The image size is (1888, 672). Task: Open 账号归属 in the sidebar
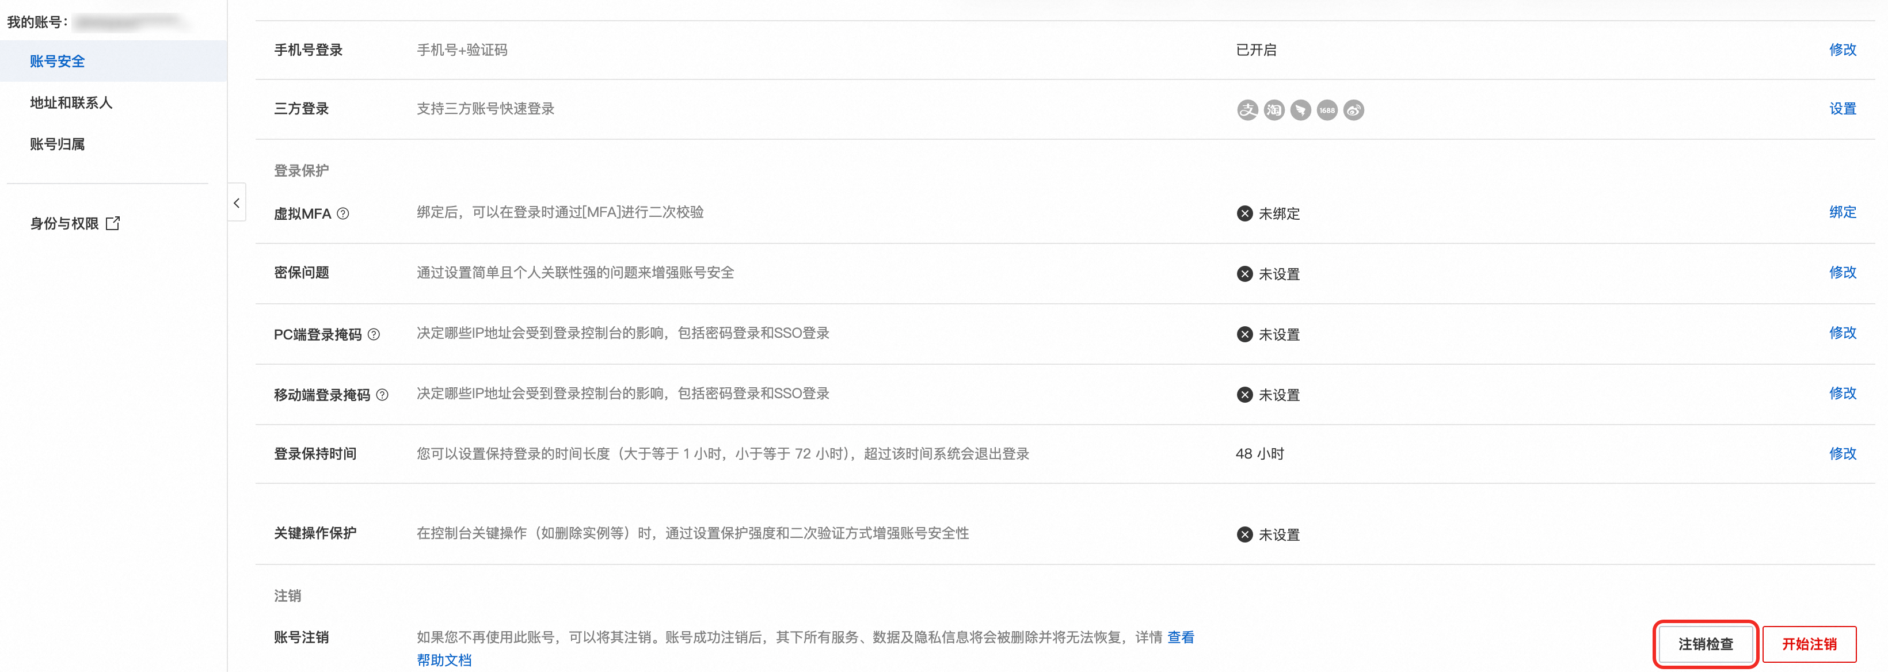57,144
